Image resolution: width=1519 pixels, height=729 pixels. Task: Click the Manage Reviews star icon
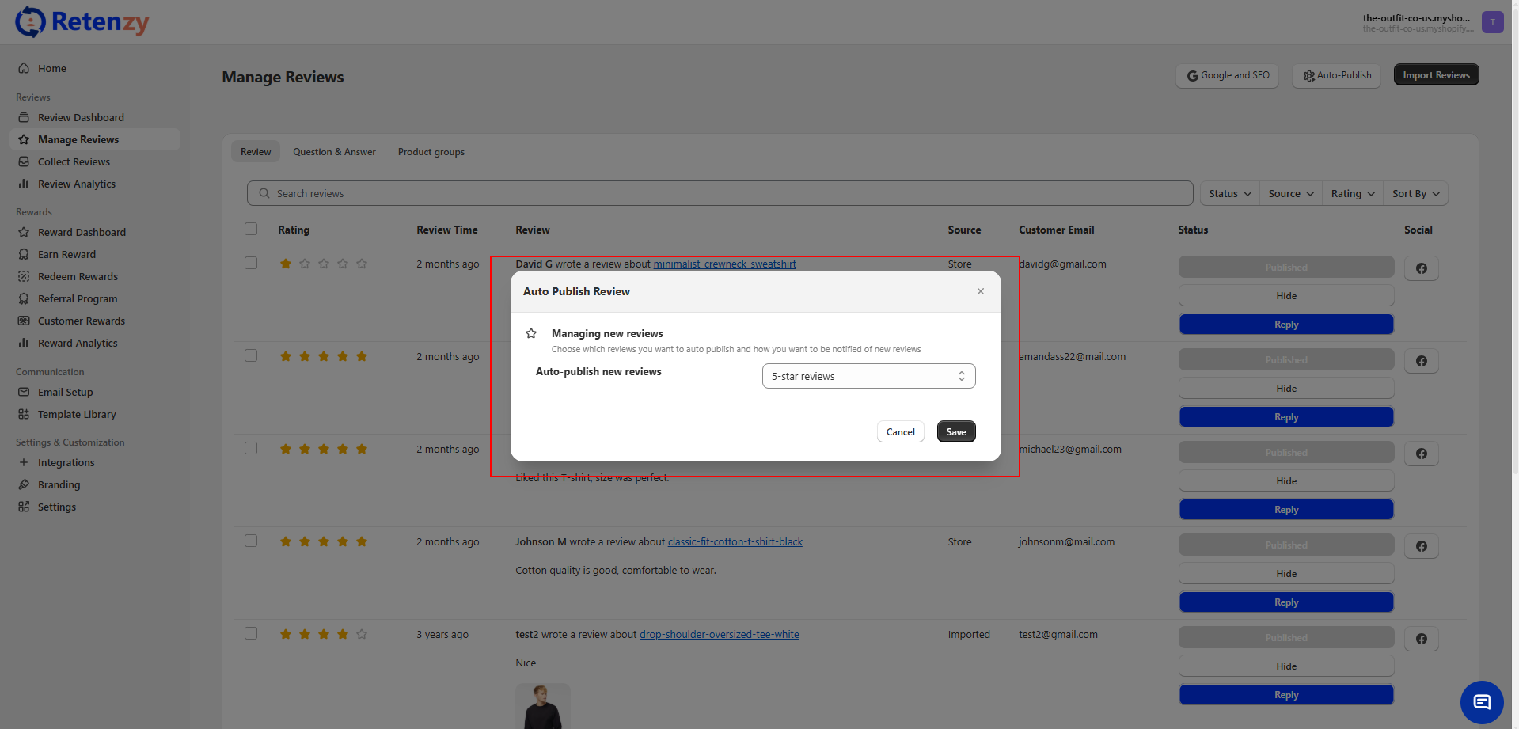click(24, 139)
